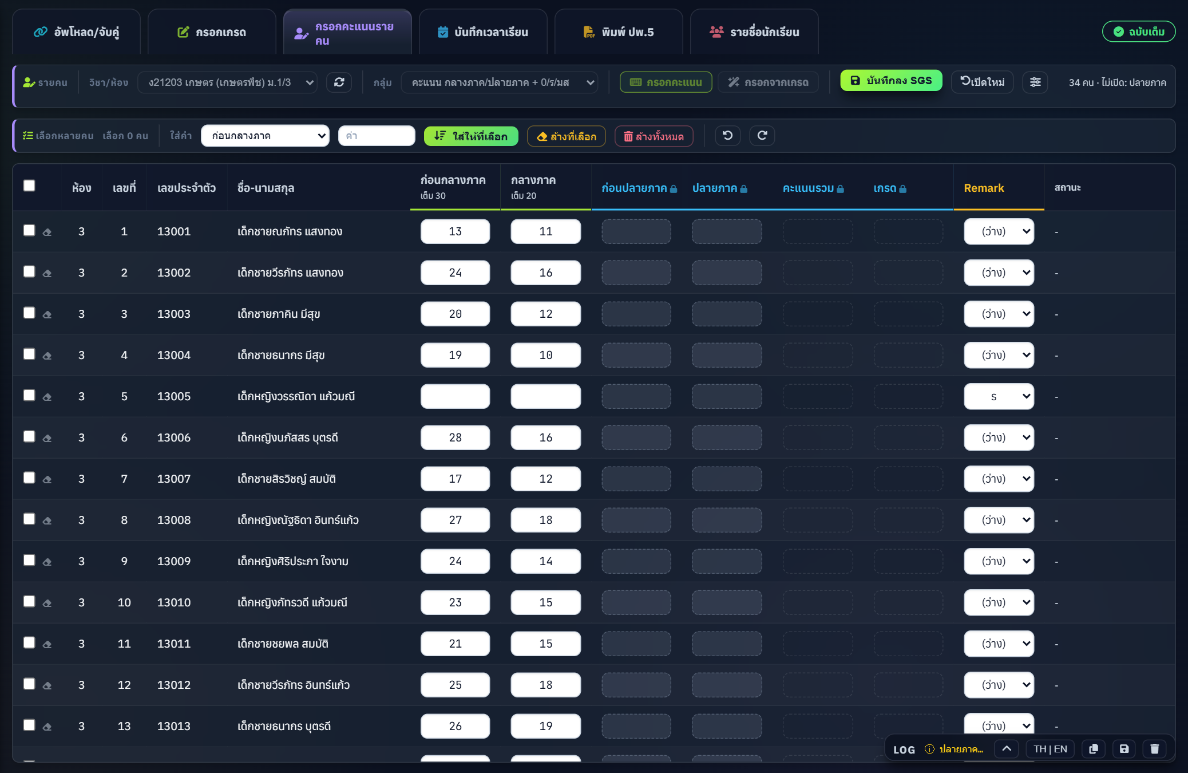The width and height of the screenshot is (1188, 773).
Task: Check the box for student 13010
Action: pos(29,601)
